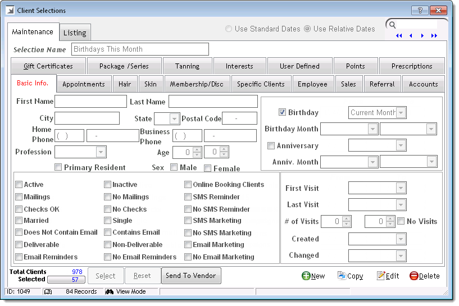Expand the Profession dropdown
Viewport: 459px width, 306px height.
pyautogui.click(x=101, y=152)
